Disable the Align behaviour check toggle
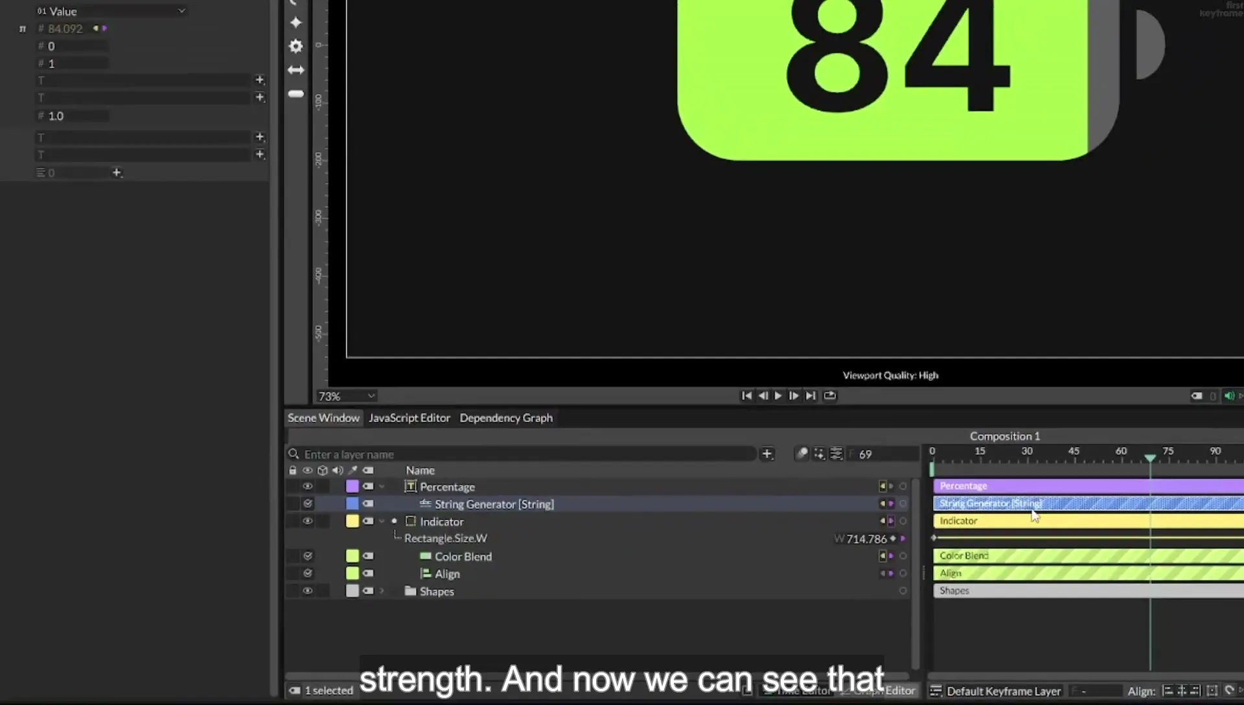1244x705 pixels. [308, 573]
